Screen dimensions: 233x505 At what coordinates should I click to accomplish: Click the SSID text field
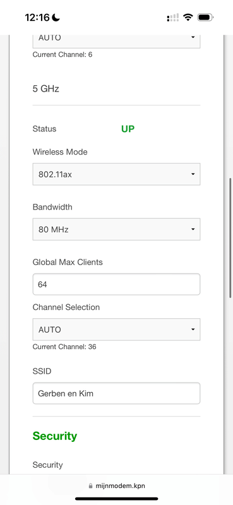click(116, 393)
